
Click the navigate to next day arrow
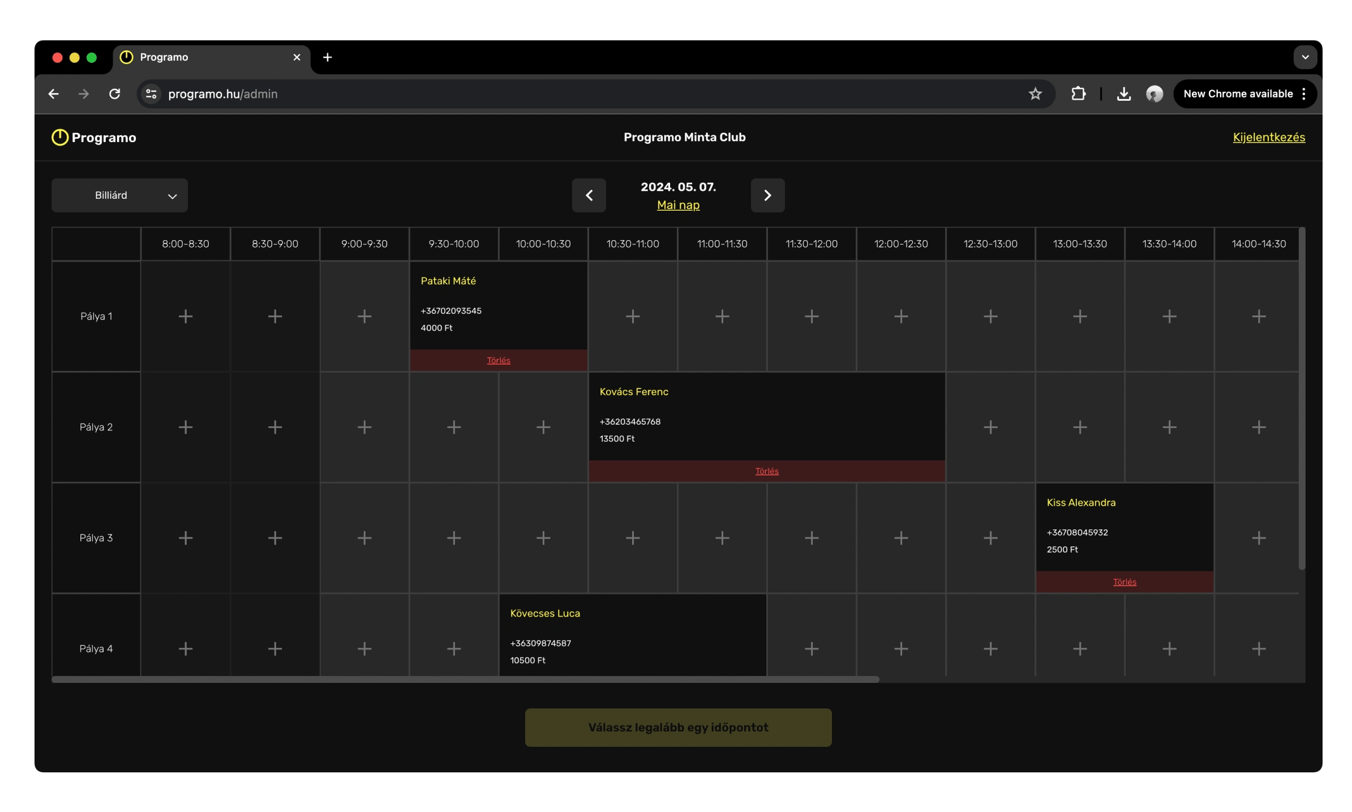[768, 195]
